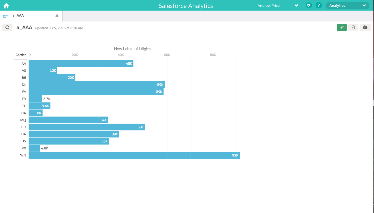374x213 pixels.
Task: Click the HA bar showing 6K
Action: click(36, 113)
